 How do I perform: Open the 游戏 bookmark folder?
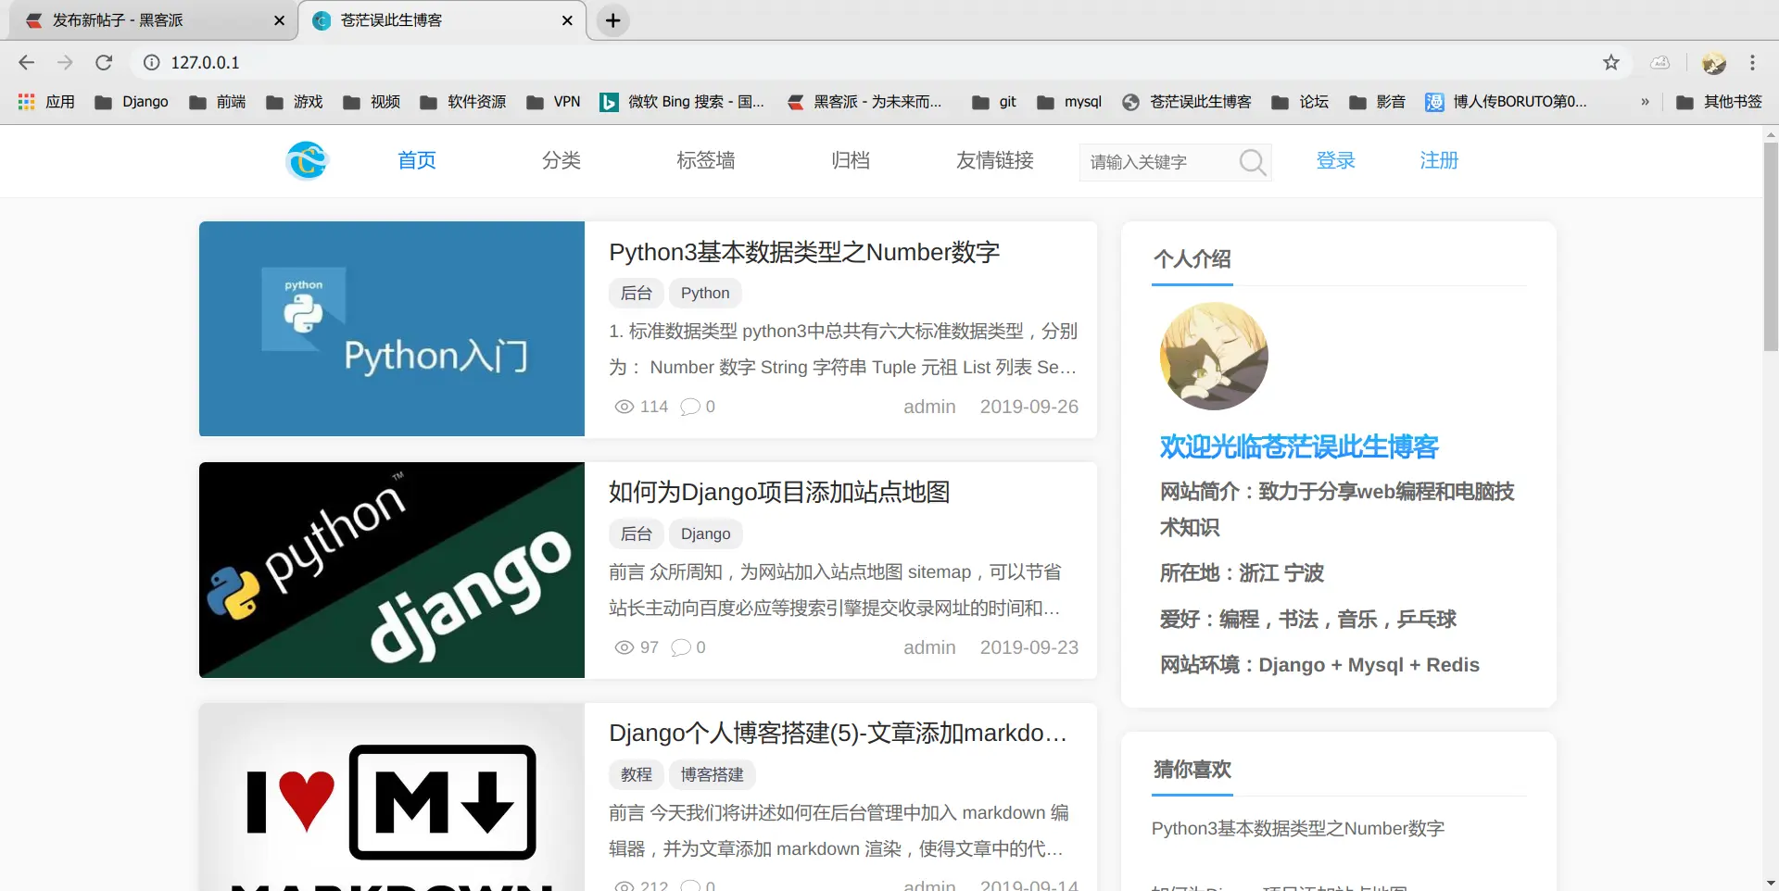[x=294, y=102]
